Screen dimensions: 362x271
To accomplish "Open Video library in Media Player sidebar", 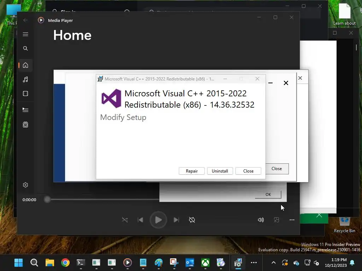I will (25, 94).
